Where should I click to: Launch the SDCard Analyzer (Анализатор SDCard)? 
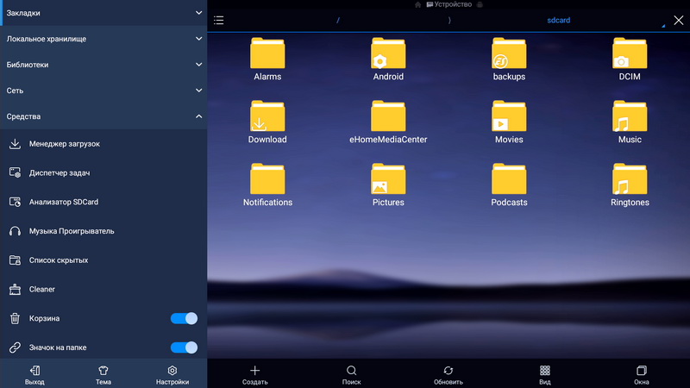(63, 203)
